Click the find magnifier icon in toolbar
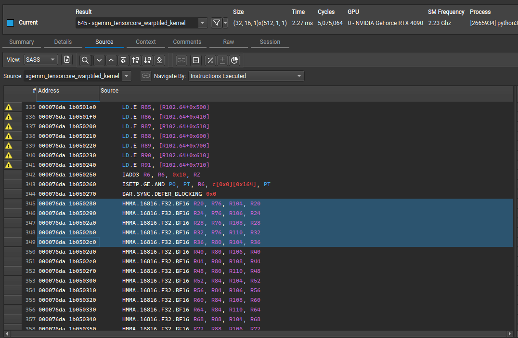Image resolution: width=518 pixels, height=338 pixels. (85, 60)
